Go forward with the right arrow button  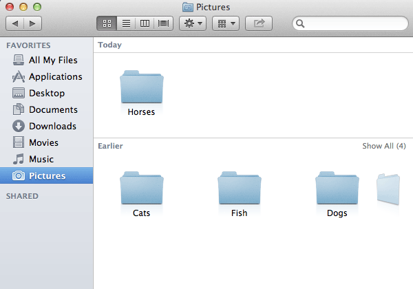32,23
